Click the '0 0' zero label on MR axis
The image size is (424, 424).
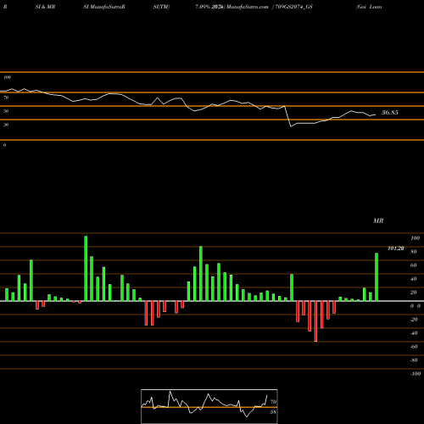(416, 306)
